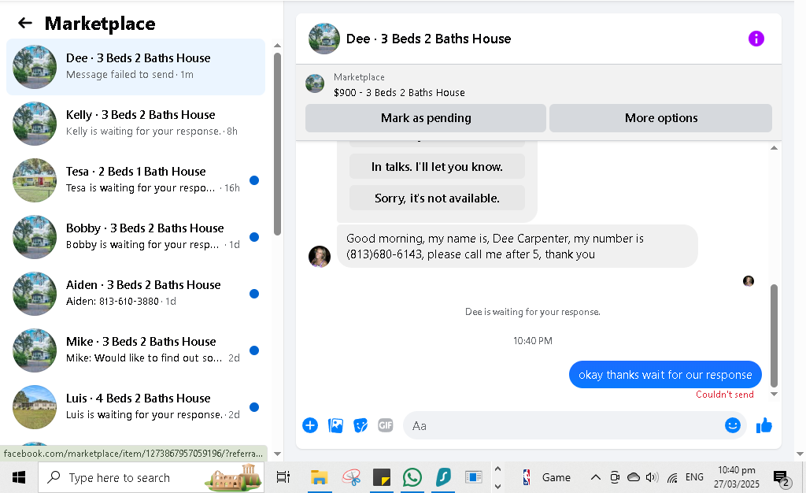Click Luis conversation house thumbnail
The width and height of the screenshot is (806, 493).
pyautogui.click(x=35, y=407)
